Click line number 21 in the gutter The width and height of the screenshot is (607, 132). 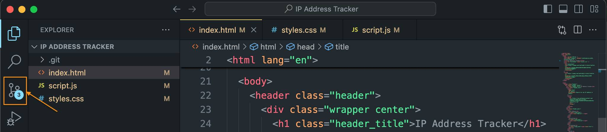(x=205, y=81)
